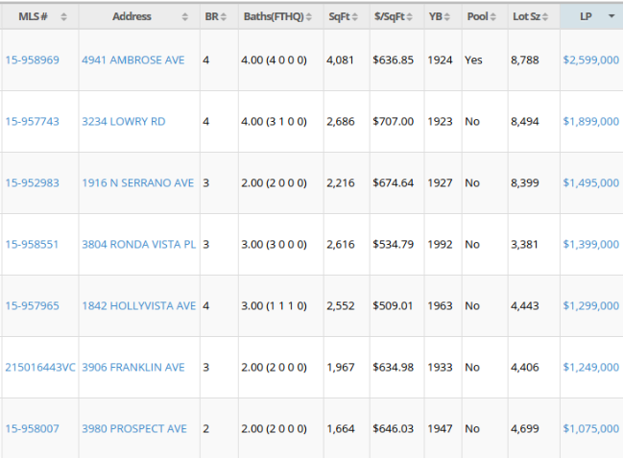The image size is (623, 458).
Task: Open MLS listing 15-952983
Action: pos(33,182)
